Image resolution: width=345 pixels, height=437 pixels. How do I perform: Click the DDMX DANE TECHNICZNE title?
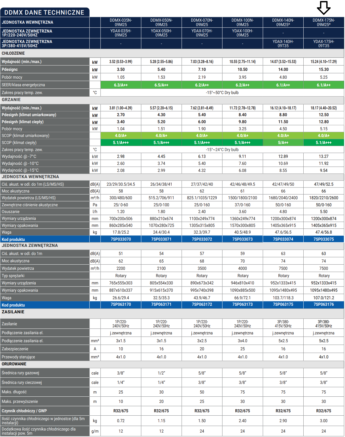(x=44, y=13)
